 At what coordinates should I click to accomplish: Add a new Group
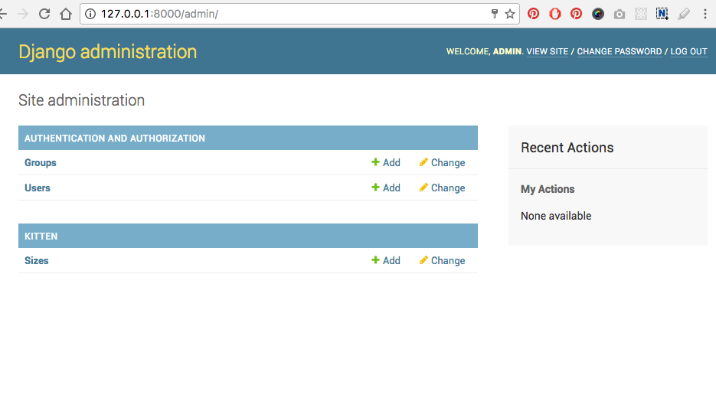tap(386, 162)
